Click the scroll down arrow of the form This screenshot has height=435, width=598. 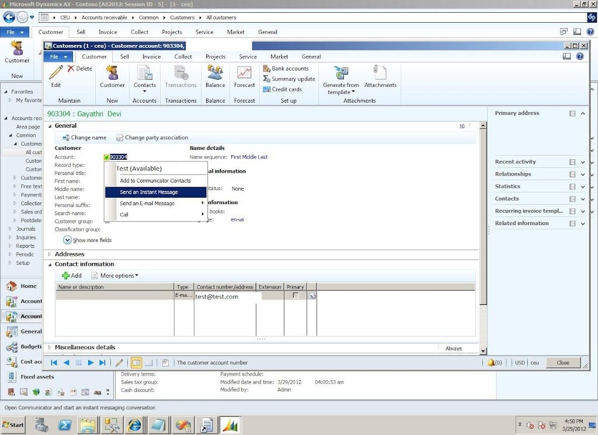483,351
